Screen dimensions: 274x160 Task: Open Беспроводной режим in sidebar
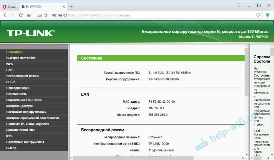34,76
